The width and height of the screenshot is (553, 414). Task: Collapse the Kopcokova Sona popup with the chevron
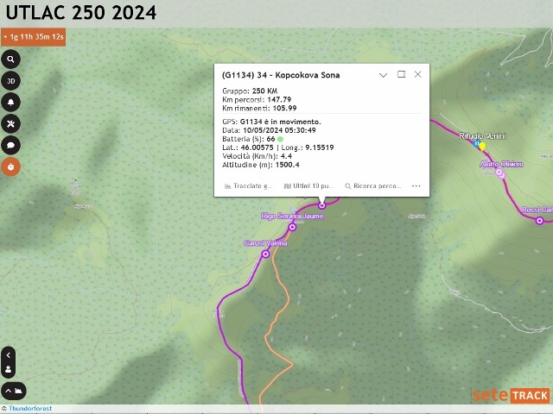click(383, 75)
